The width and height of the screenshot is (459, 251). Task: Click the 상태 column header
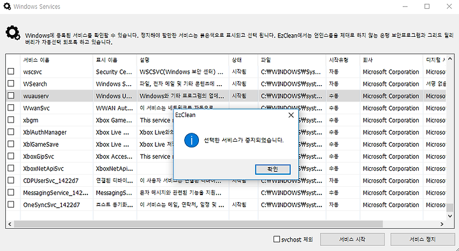click(x=244, y=60)
